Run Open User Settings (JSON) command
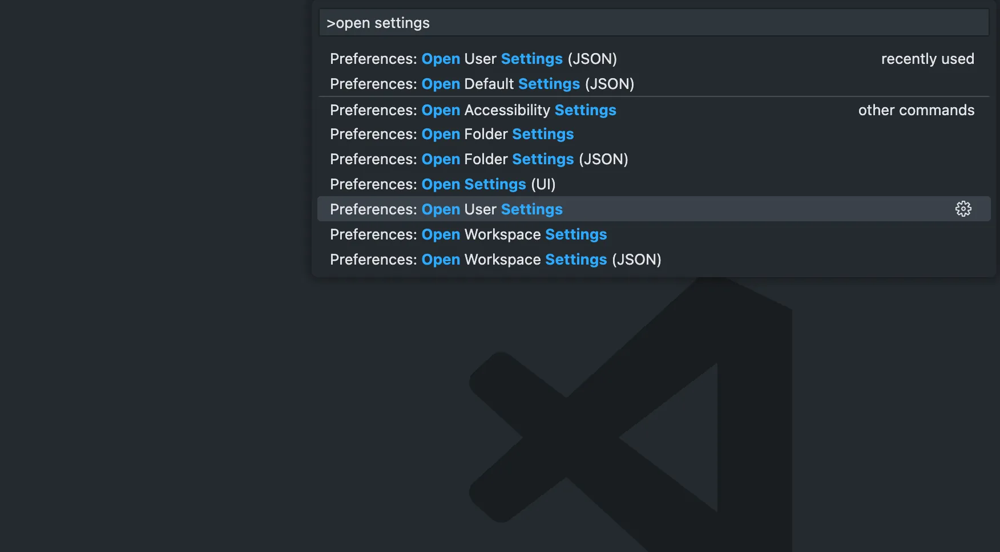The height and width of the screenshot is (552, 1000). (x=654, y=59)
